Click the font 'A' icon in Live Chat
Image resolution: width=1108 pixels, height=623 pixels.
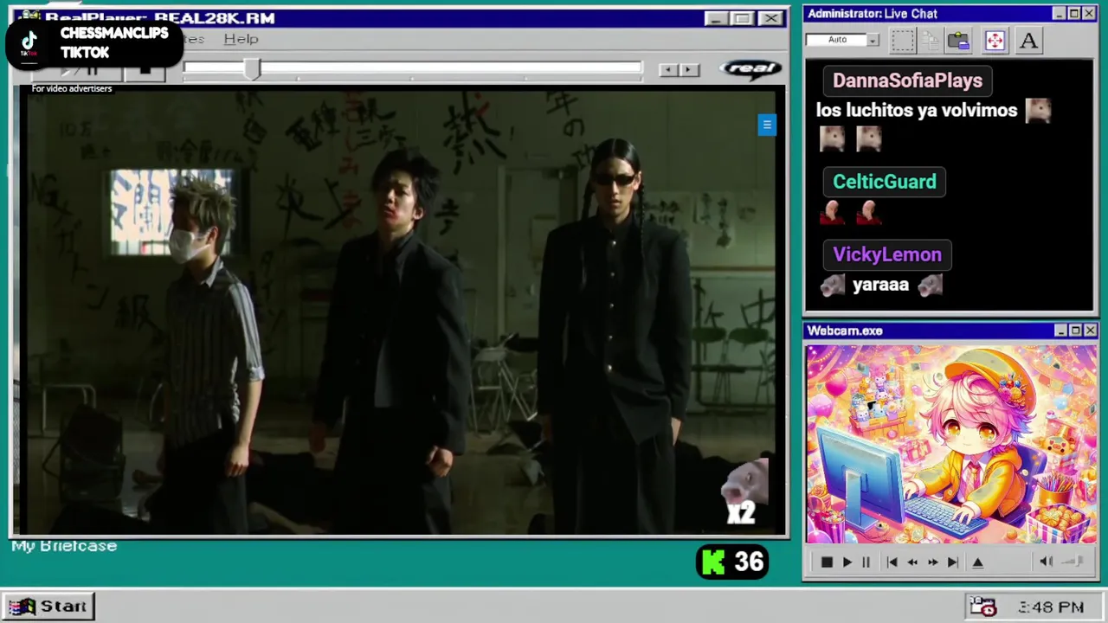1028,40
